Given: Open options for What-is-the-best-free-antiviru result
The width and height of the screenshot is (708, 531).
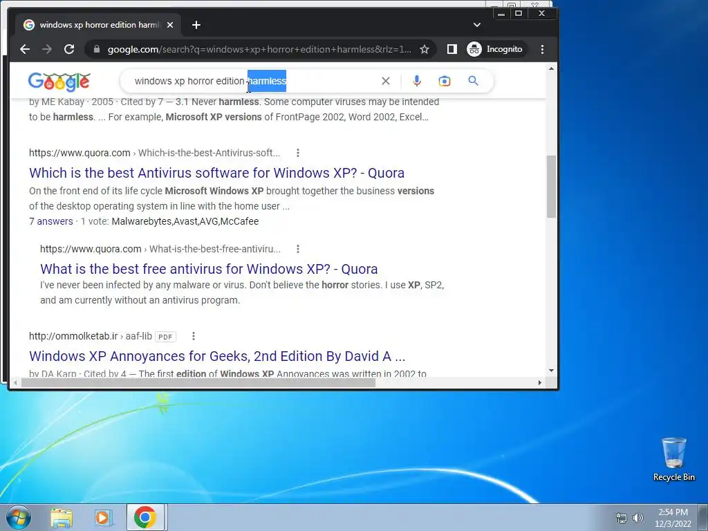Looking at the screenshot, I should [297, 249].
